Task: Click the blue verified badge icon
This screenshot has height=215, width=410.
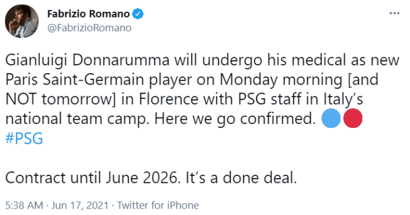Action: [138, 13]
